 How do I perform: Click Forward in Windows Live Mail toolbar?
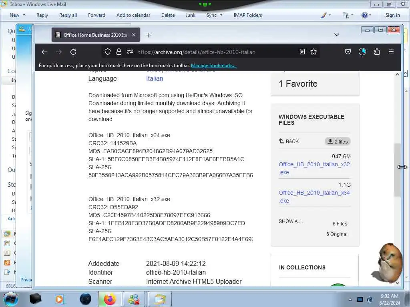pos(96,15)
